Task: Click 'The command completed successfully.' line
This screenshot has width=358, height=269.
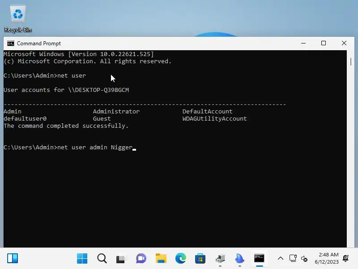Action: click(66, 126)
